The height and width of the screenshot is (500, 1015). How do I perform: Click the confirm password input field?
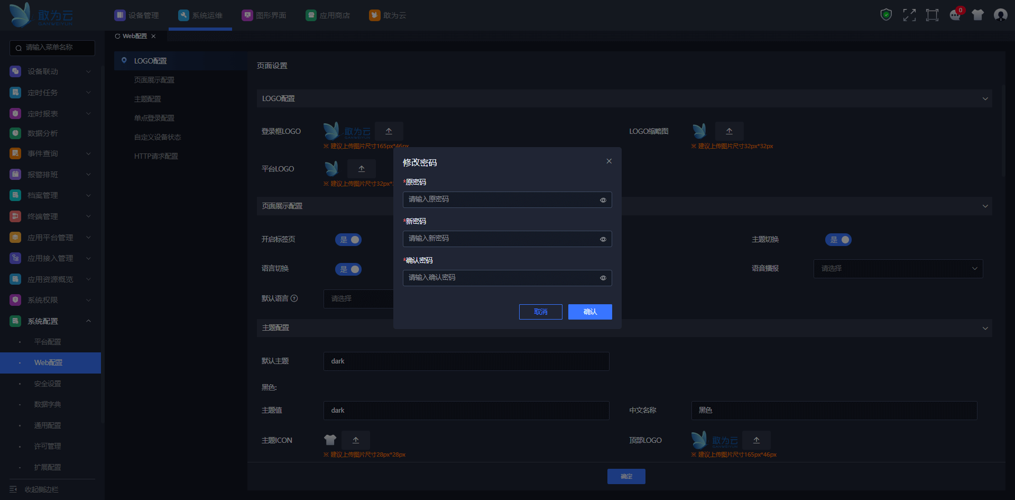(500, 278)
